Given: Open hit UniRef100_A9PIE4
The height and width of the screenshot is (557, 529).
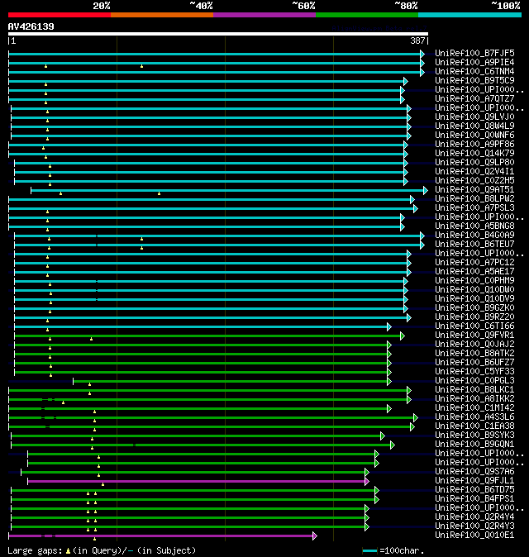Looking at the screenshot, I should pos(474,63).
